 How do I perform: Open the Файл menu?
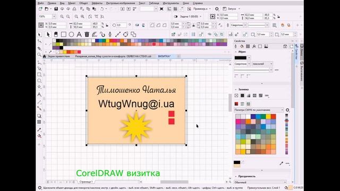tap(40, 3)
